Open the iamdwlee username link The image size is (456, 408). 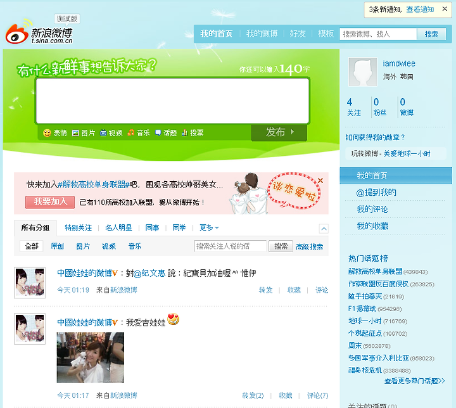399,63
